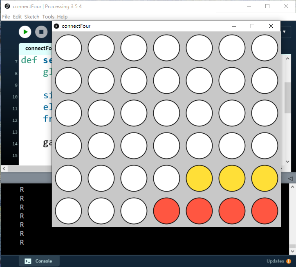Open the Help menu
Image resolution: width=296 pixels, height=267 pixels.
tap(62, 17)
